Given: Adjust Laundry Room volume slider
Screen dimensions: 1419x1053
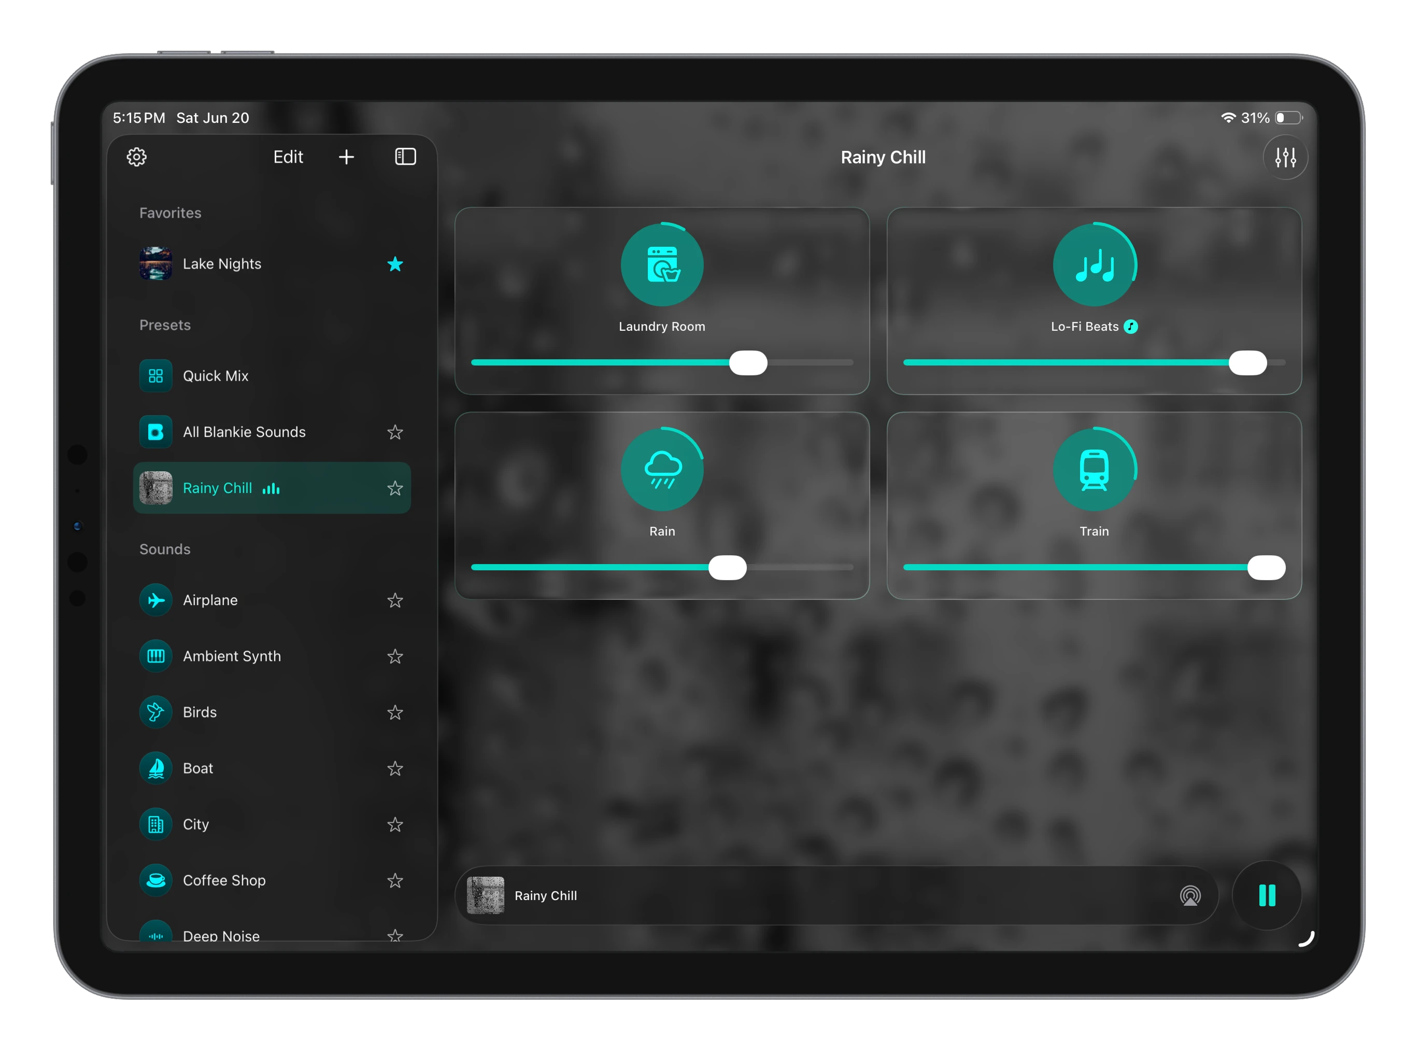Looking at the screenshot, I should tap(662, 363).
